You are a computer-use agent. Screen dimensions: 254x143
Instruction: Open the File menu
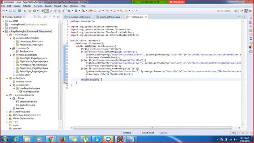click(3, 6)
